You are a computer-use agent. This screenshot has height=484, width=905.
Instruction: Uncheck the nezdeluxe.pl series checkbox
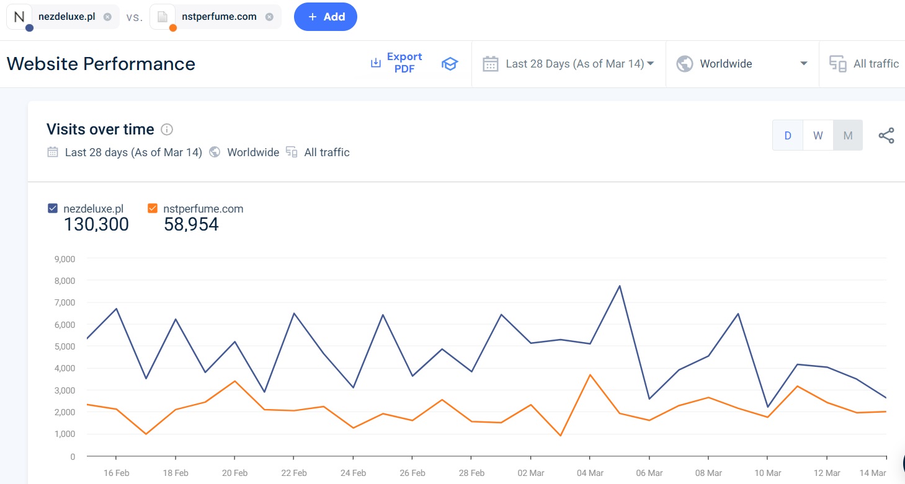pos(53,209)
